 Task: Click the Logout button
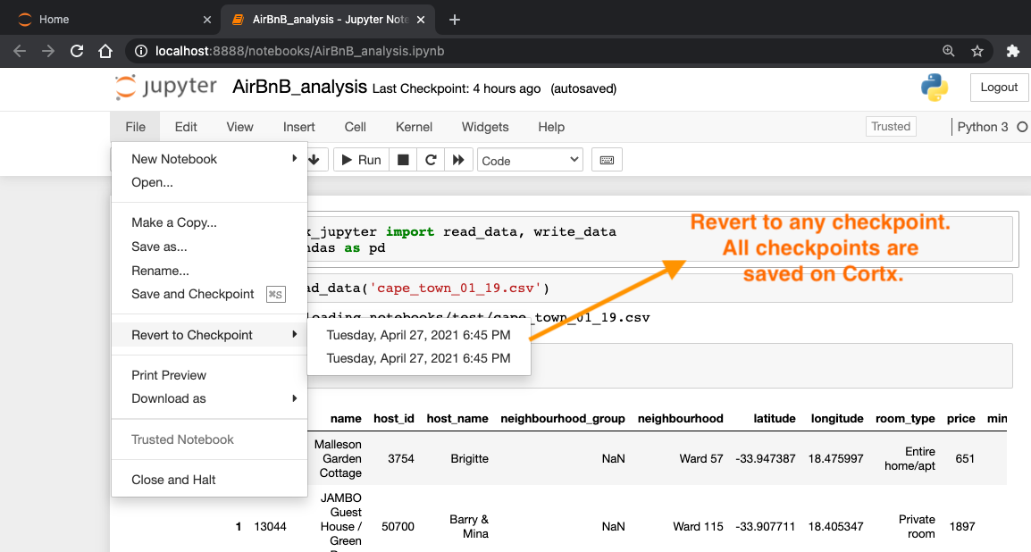[x=999, y=88]
